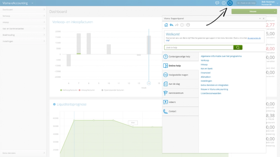Open the Visma eAccounting app dropdown
Image resolution: width=280 pixels, height=157 pixels.
click(32, 3)
